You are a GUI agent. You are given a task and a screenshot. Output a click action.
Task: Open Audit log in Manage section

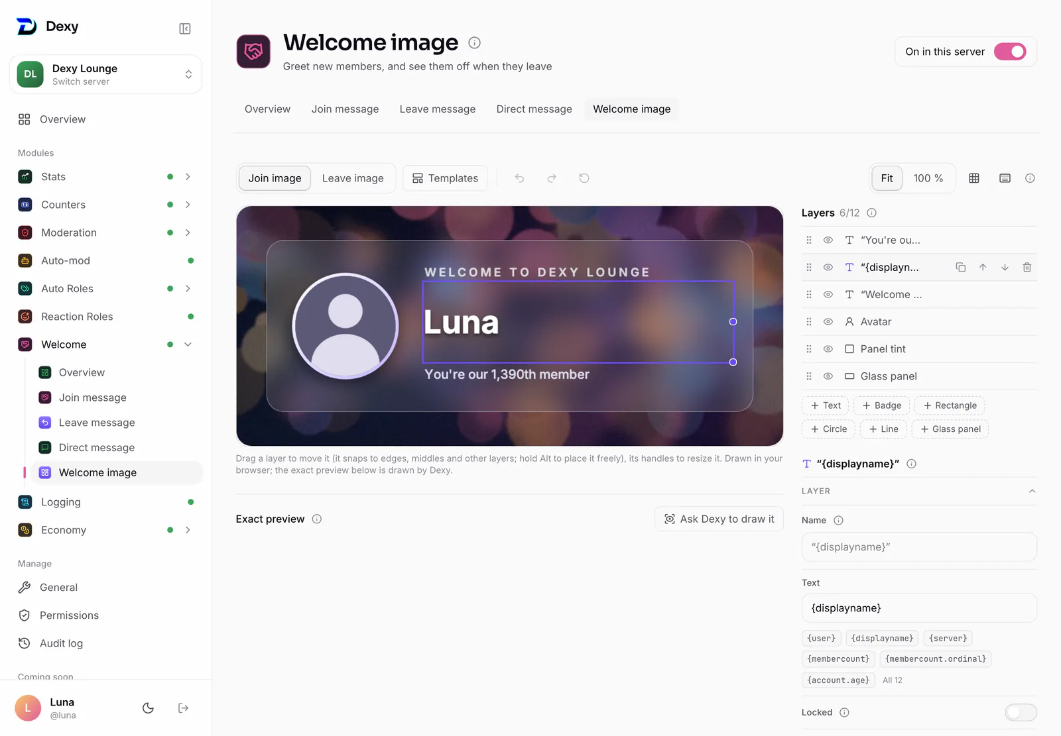coord(61,643)
